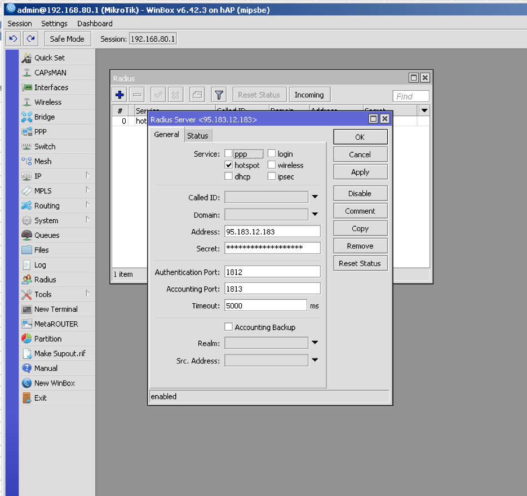Click the Apply button
Viewport: 527px width, 496px height.
point(360,172)
